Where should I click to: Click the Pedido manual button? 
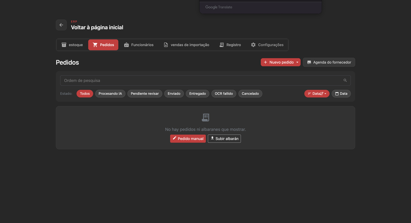click(x=188, y=139)
